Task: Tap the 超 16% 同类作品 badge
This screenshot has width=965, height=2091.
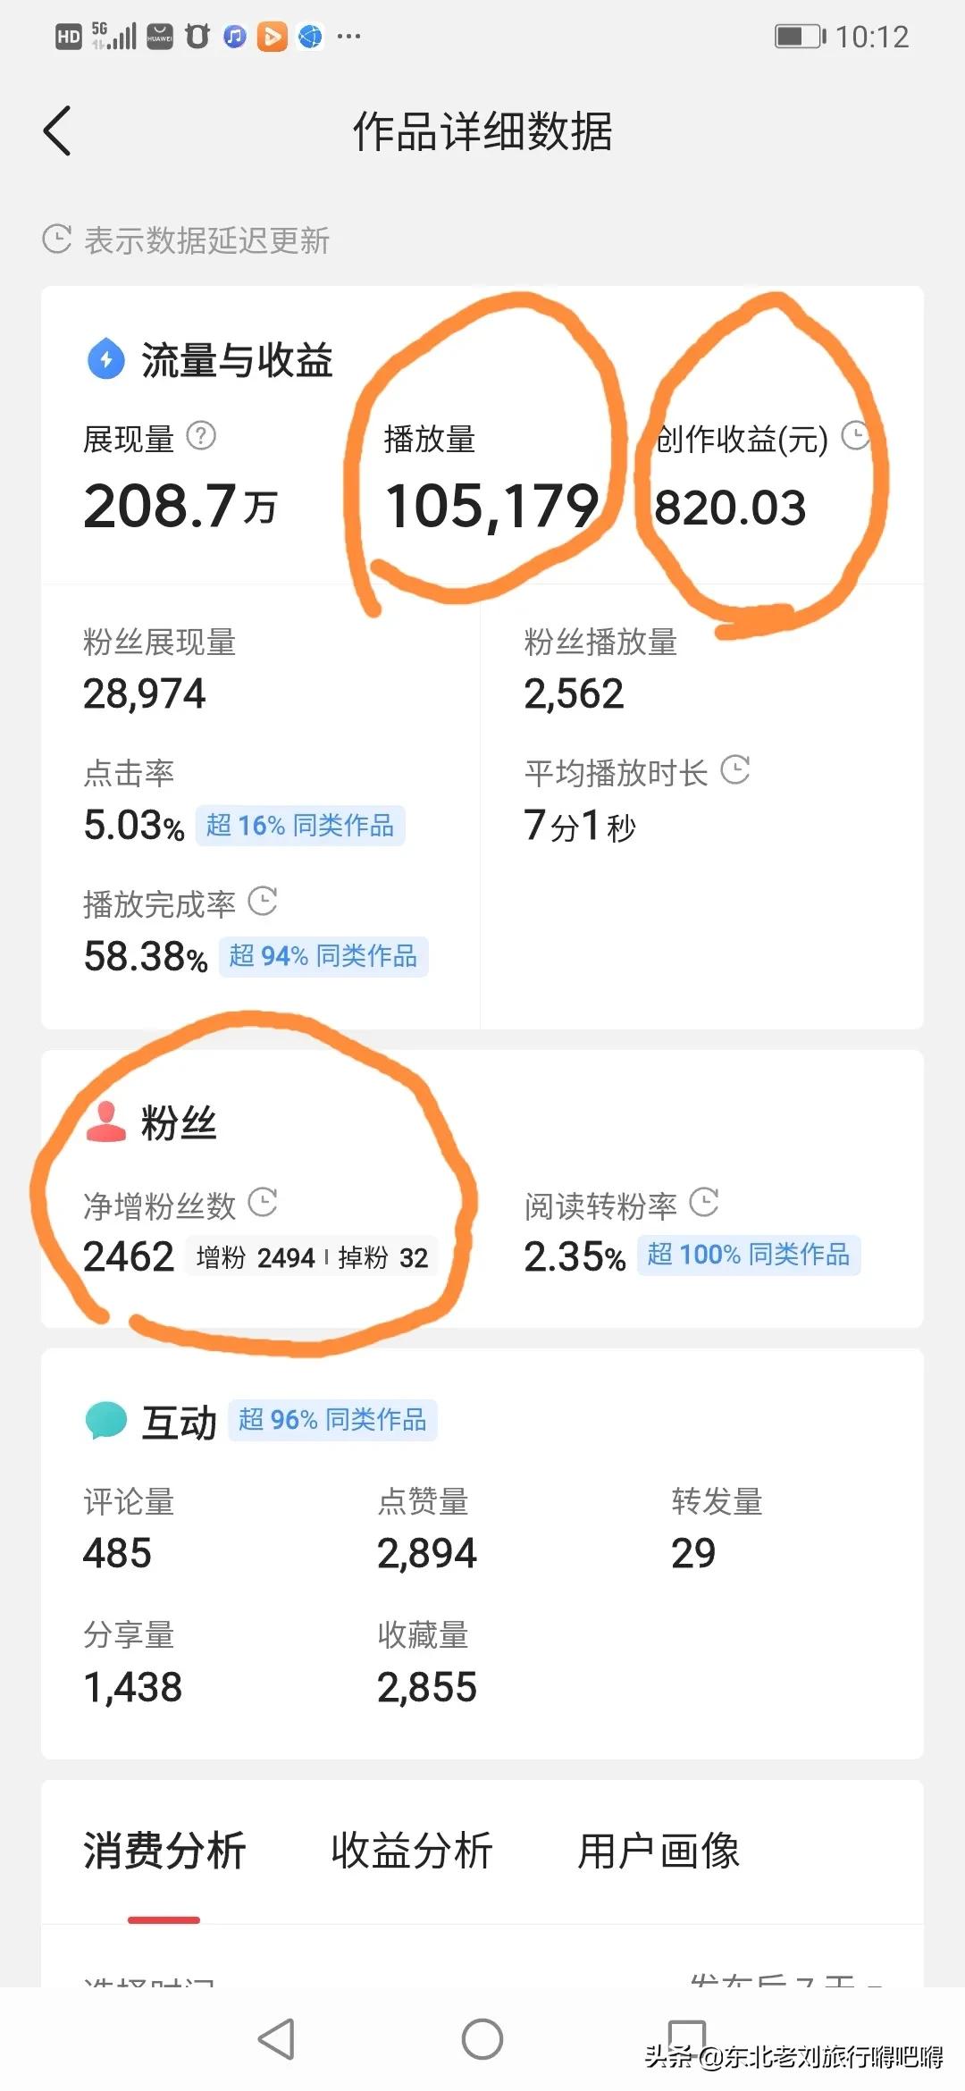Action: (x=300, y=825)
